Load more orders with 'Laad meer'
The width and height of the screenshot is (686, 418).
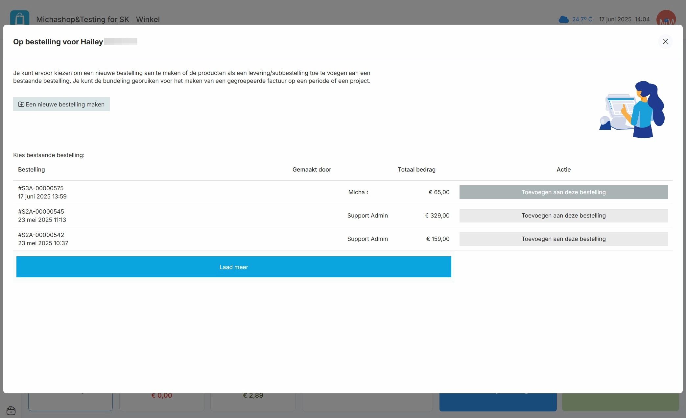click(x=233, y=267)
